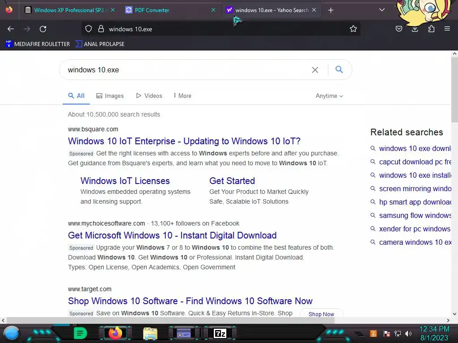Viewport: 458px width, 343px height.
Task: Open the 7-Zip taskbar icon
Action: (x=220, y=333)
